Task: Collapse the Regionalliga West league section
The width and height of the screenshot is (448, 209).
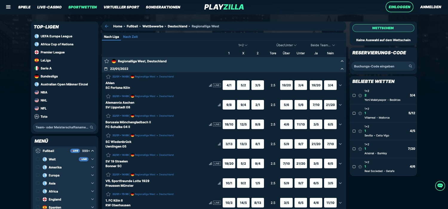Action: tap(342, 61)
